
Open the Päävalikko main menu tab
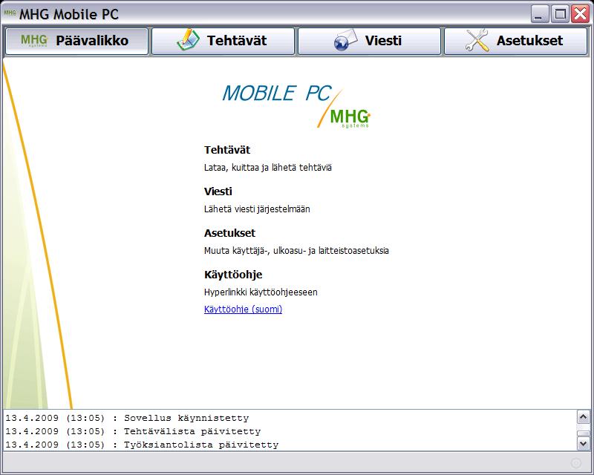[77, 41]
